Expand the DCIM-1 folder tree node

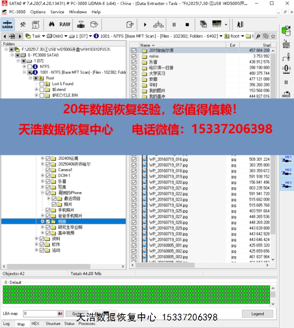pyautogui.click(x=42, y=175)
